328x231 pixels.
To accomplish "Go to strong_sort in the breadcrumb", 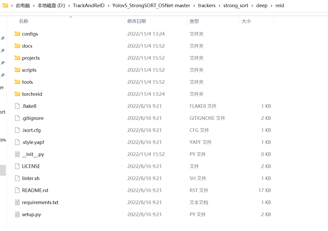I will 236,5.
